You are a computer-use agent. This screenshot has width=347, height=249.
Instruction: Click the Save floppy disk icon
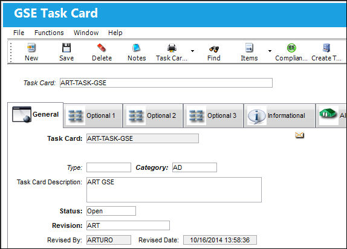[x=66, y=48]
